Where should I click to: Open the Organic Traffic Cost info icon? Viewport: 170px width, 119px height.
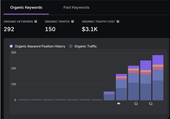(118, 22)
